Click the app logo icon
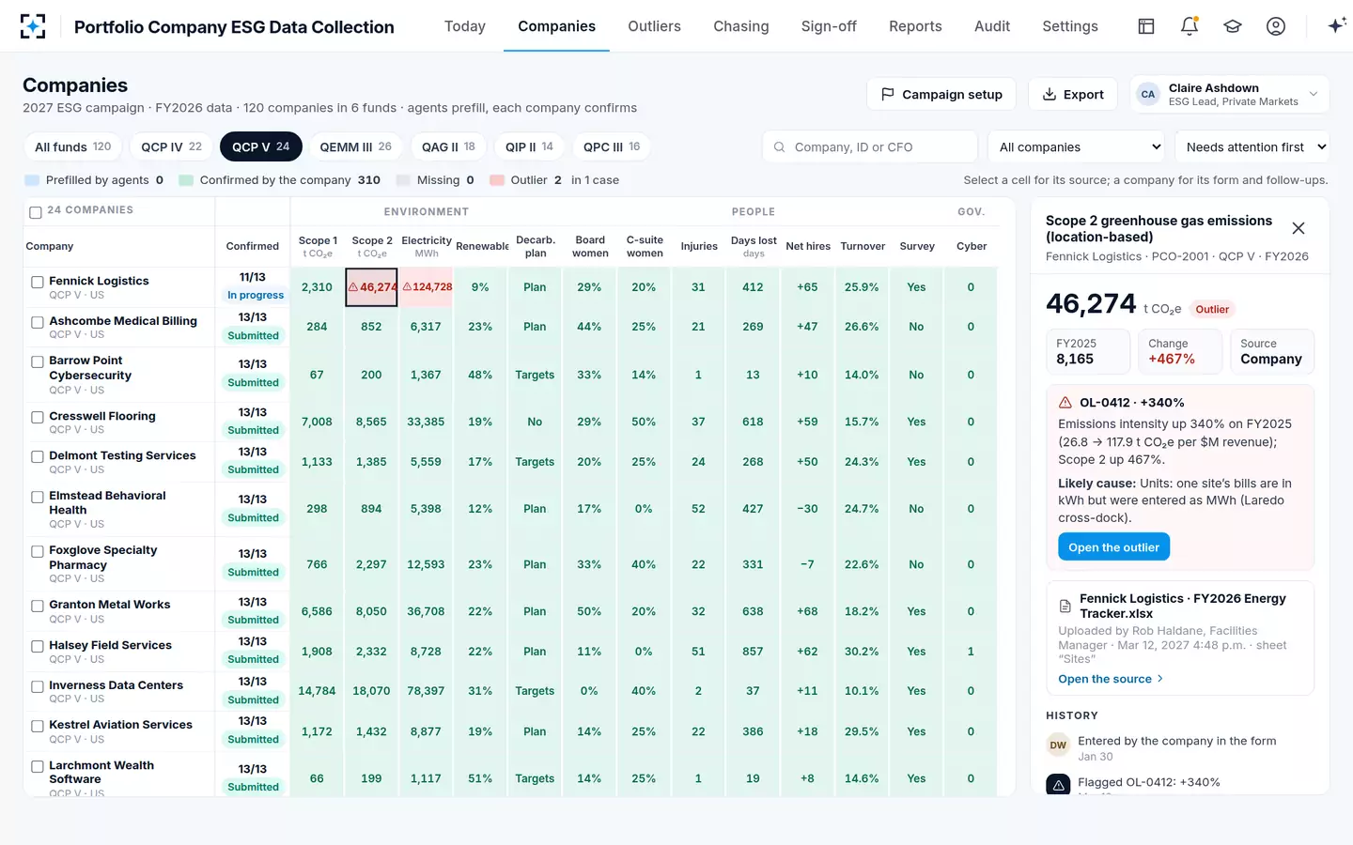 pos(33,26)
